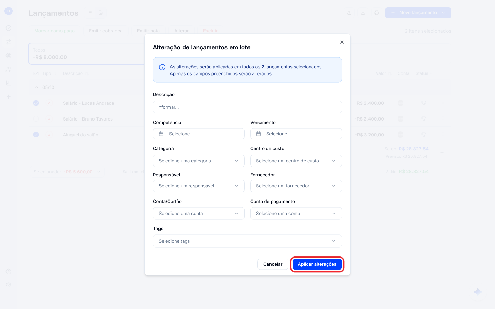Open the settings gear in the sidebar
495x309 pixels.
pos(9,285)
